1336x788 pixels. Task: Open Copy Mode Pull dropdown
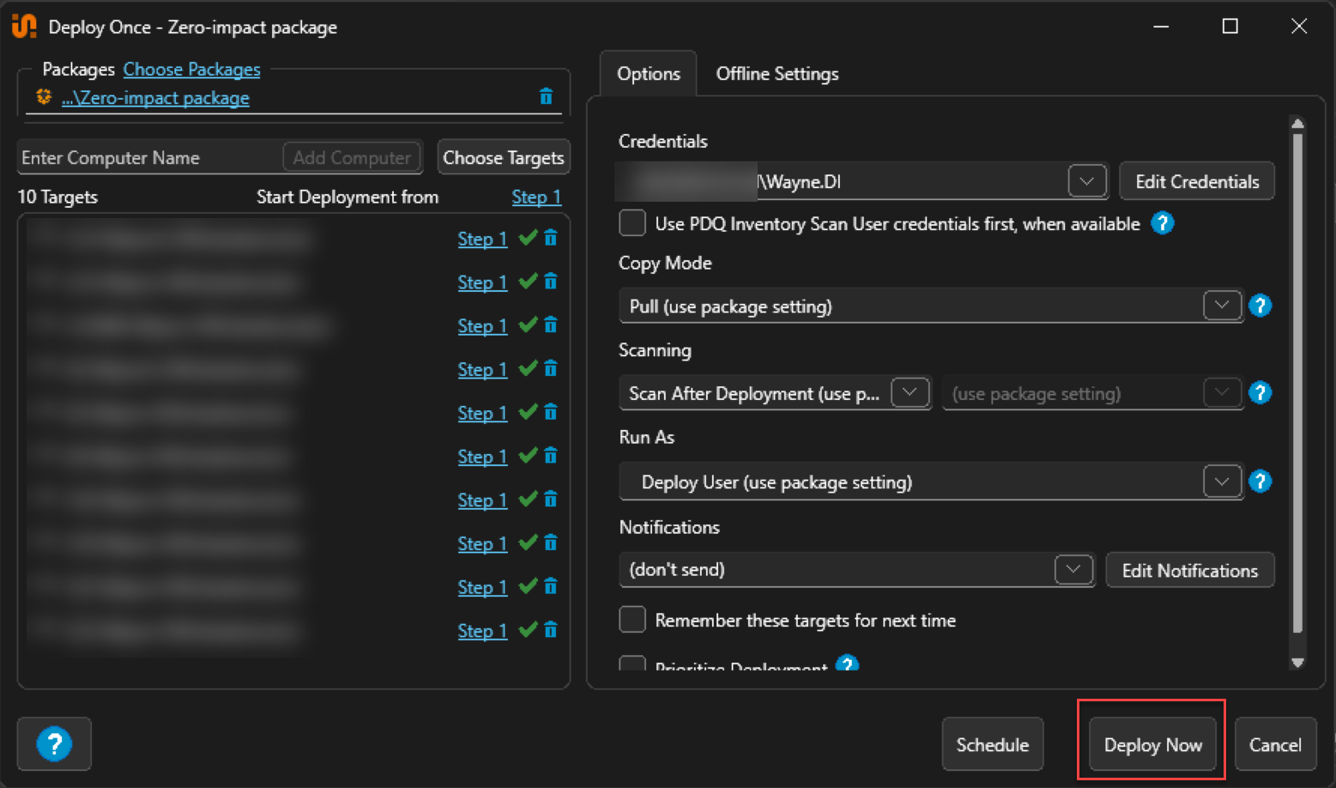click(1222, 306)
